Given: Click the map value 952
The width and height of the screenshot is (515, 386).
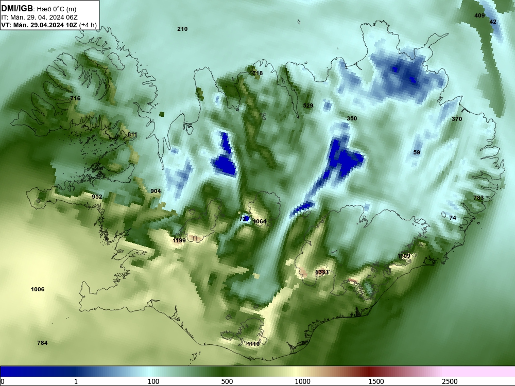Looking at the screenshot, I should pyautogui.click(x=97, y=197).
